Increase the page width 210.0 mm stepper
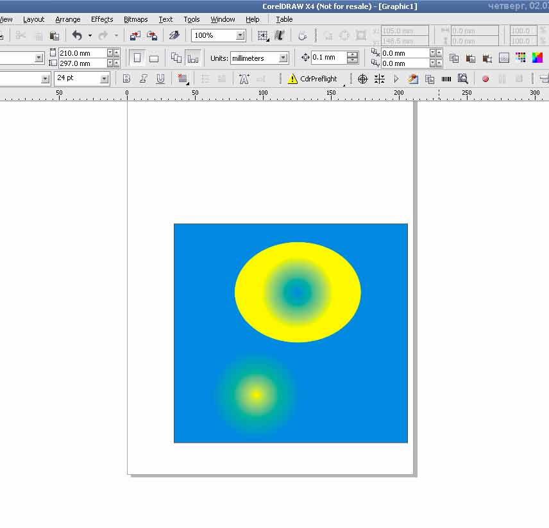Image resolution: width=549 pixels, height=528 pixels. [116, 53]
